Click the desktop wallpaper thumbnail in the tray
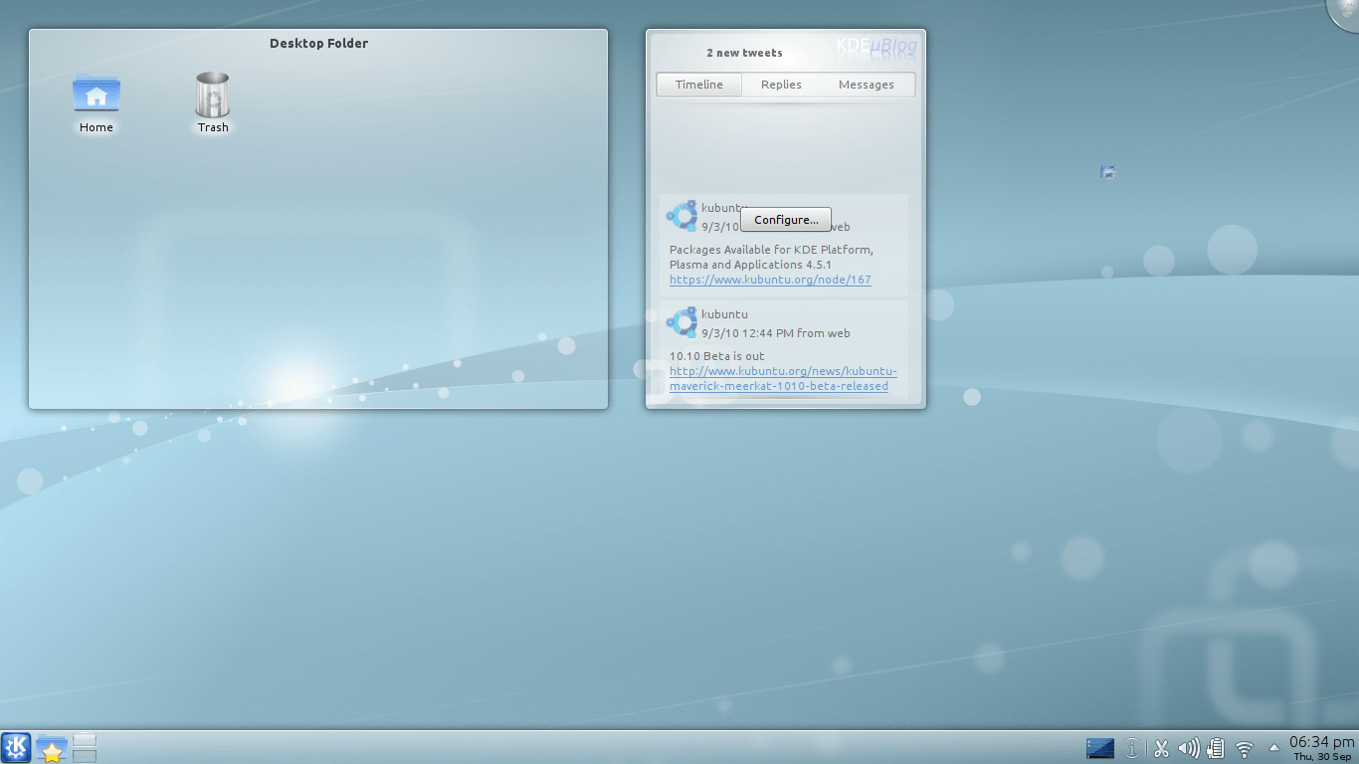 tap(1100, 748)
